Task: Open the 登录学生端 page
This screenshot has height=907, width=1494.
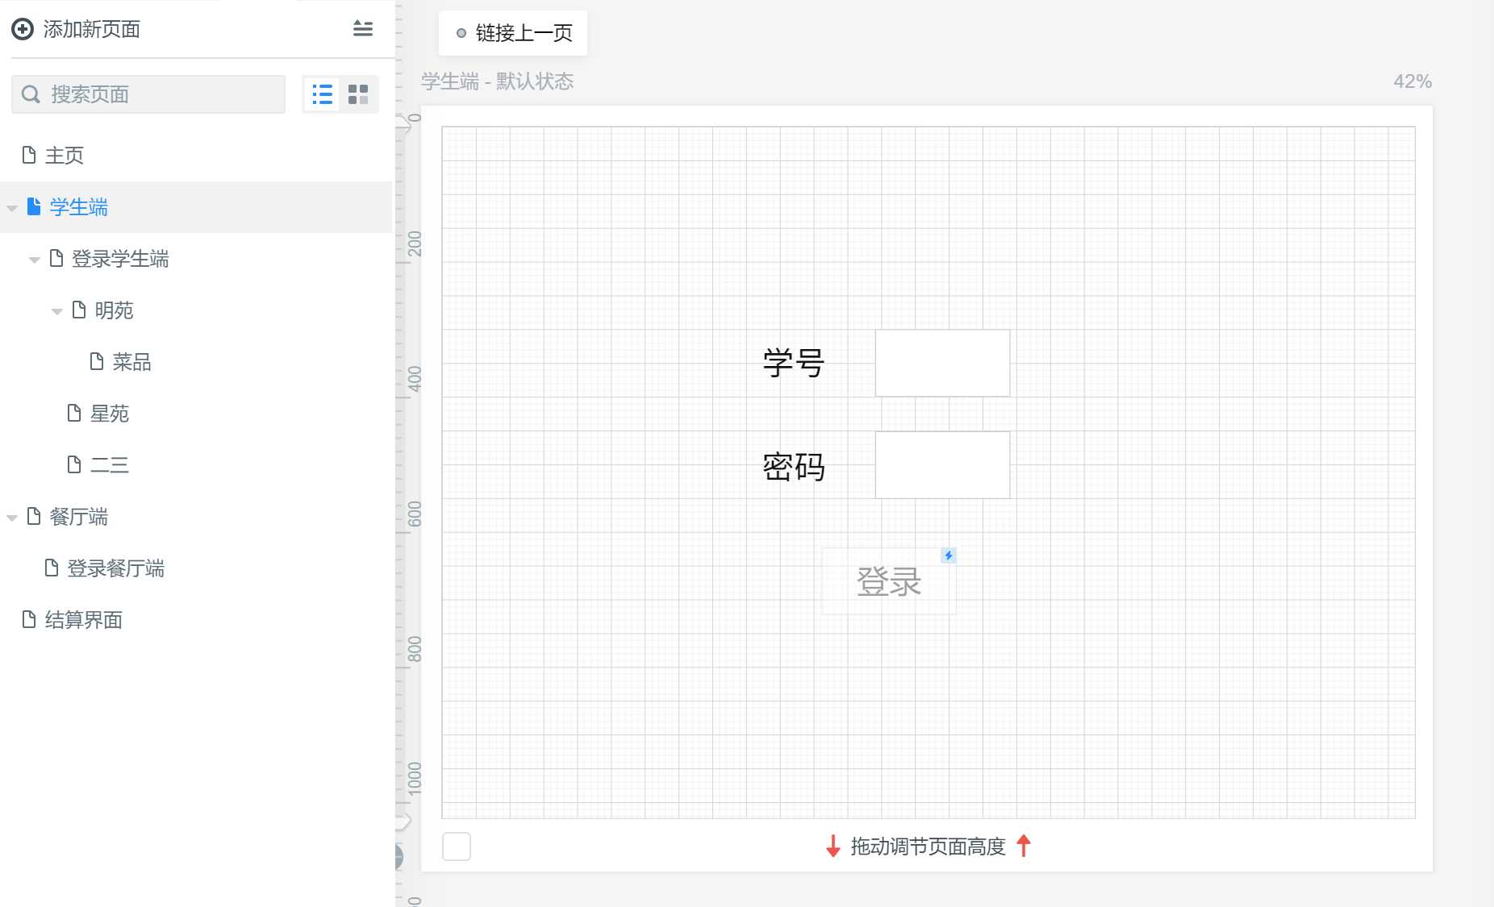Action: pyautogui.click(x=120, y=259)
